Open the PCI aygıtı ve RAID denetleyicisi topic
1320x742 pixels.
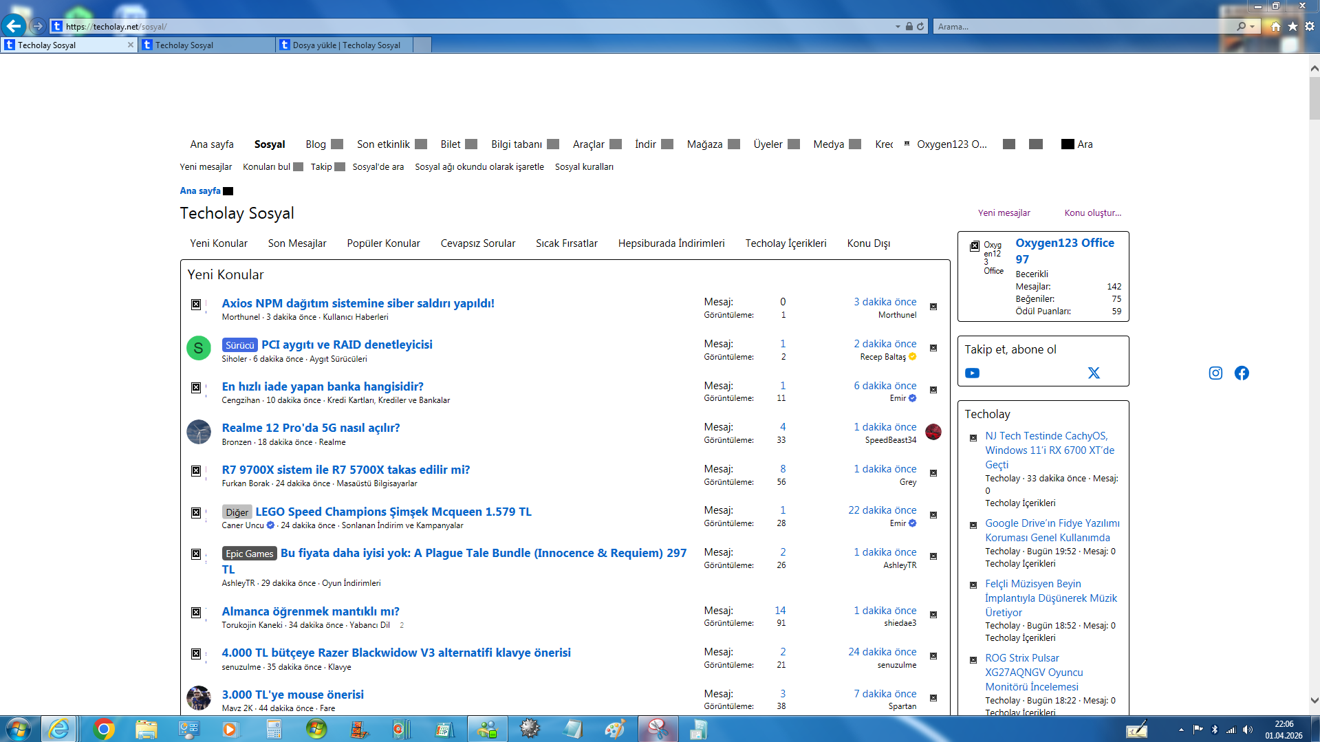tap(347, 345)
